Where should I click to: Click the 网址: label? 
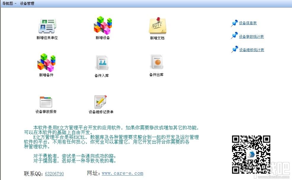94,173
